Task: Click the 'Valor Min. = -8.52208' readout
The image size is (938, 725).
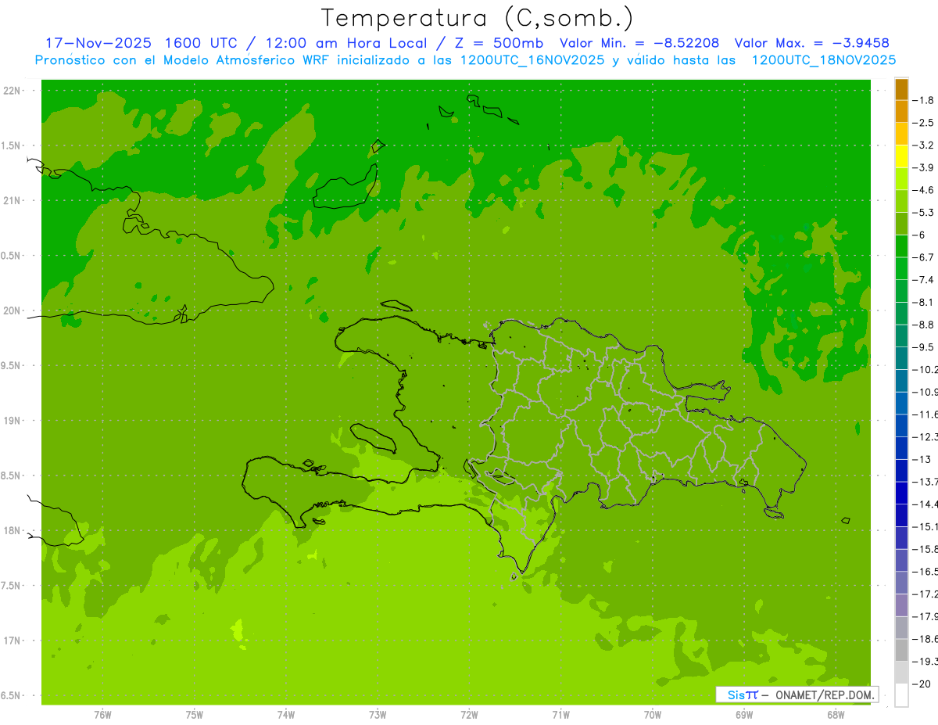Action: click(639, 43)
